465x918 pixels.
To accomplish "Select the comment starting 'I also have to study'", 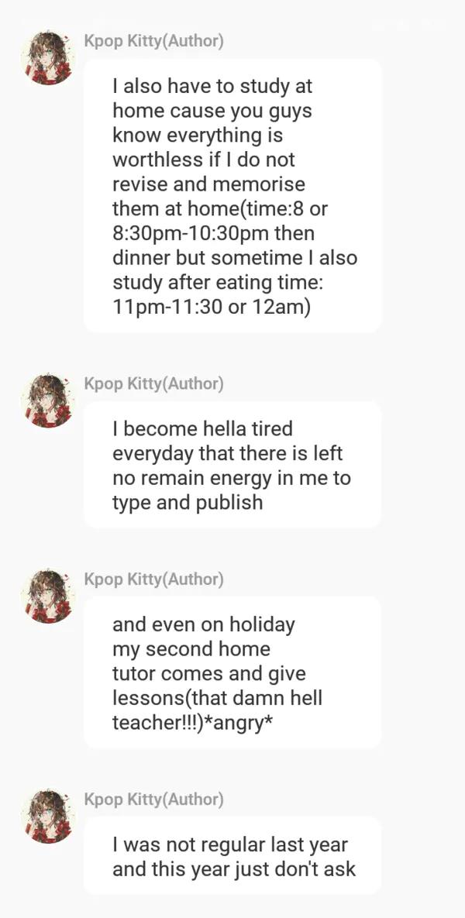I will tap(232, 196).
